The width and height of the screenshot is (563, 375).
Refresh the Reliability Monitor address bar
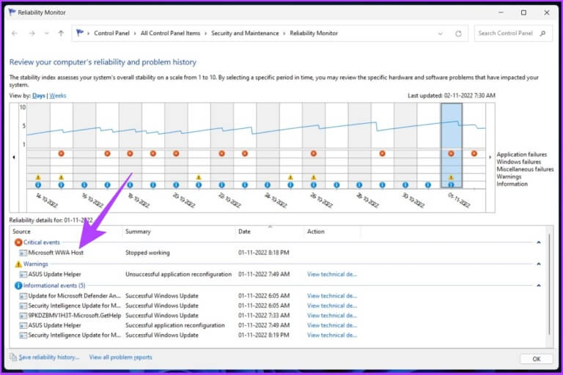click(x=458, y=34)
